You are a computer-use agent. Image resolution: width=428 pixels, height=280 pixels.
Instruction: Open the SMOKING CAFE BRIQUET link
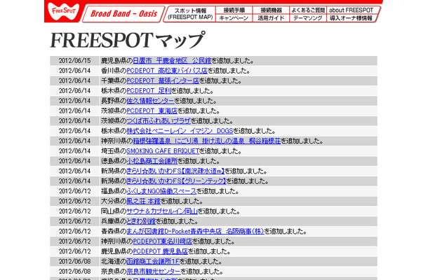tap(163, 151)
